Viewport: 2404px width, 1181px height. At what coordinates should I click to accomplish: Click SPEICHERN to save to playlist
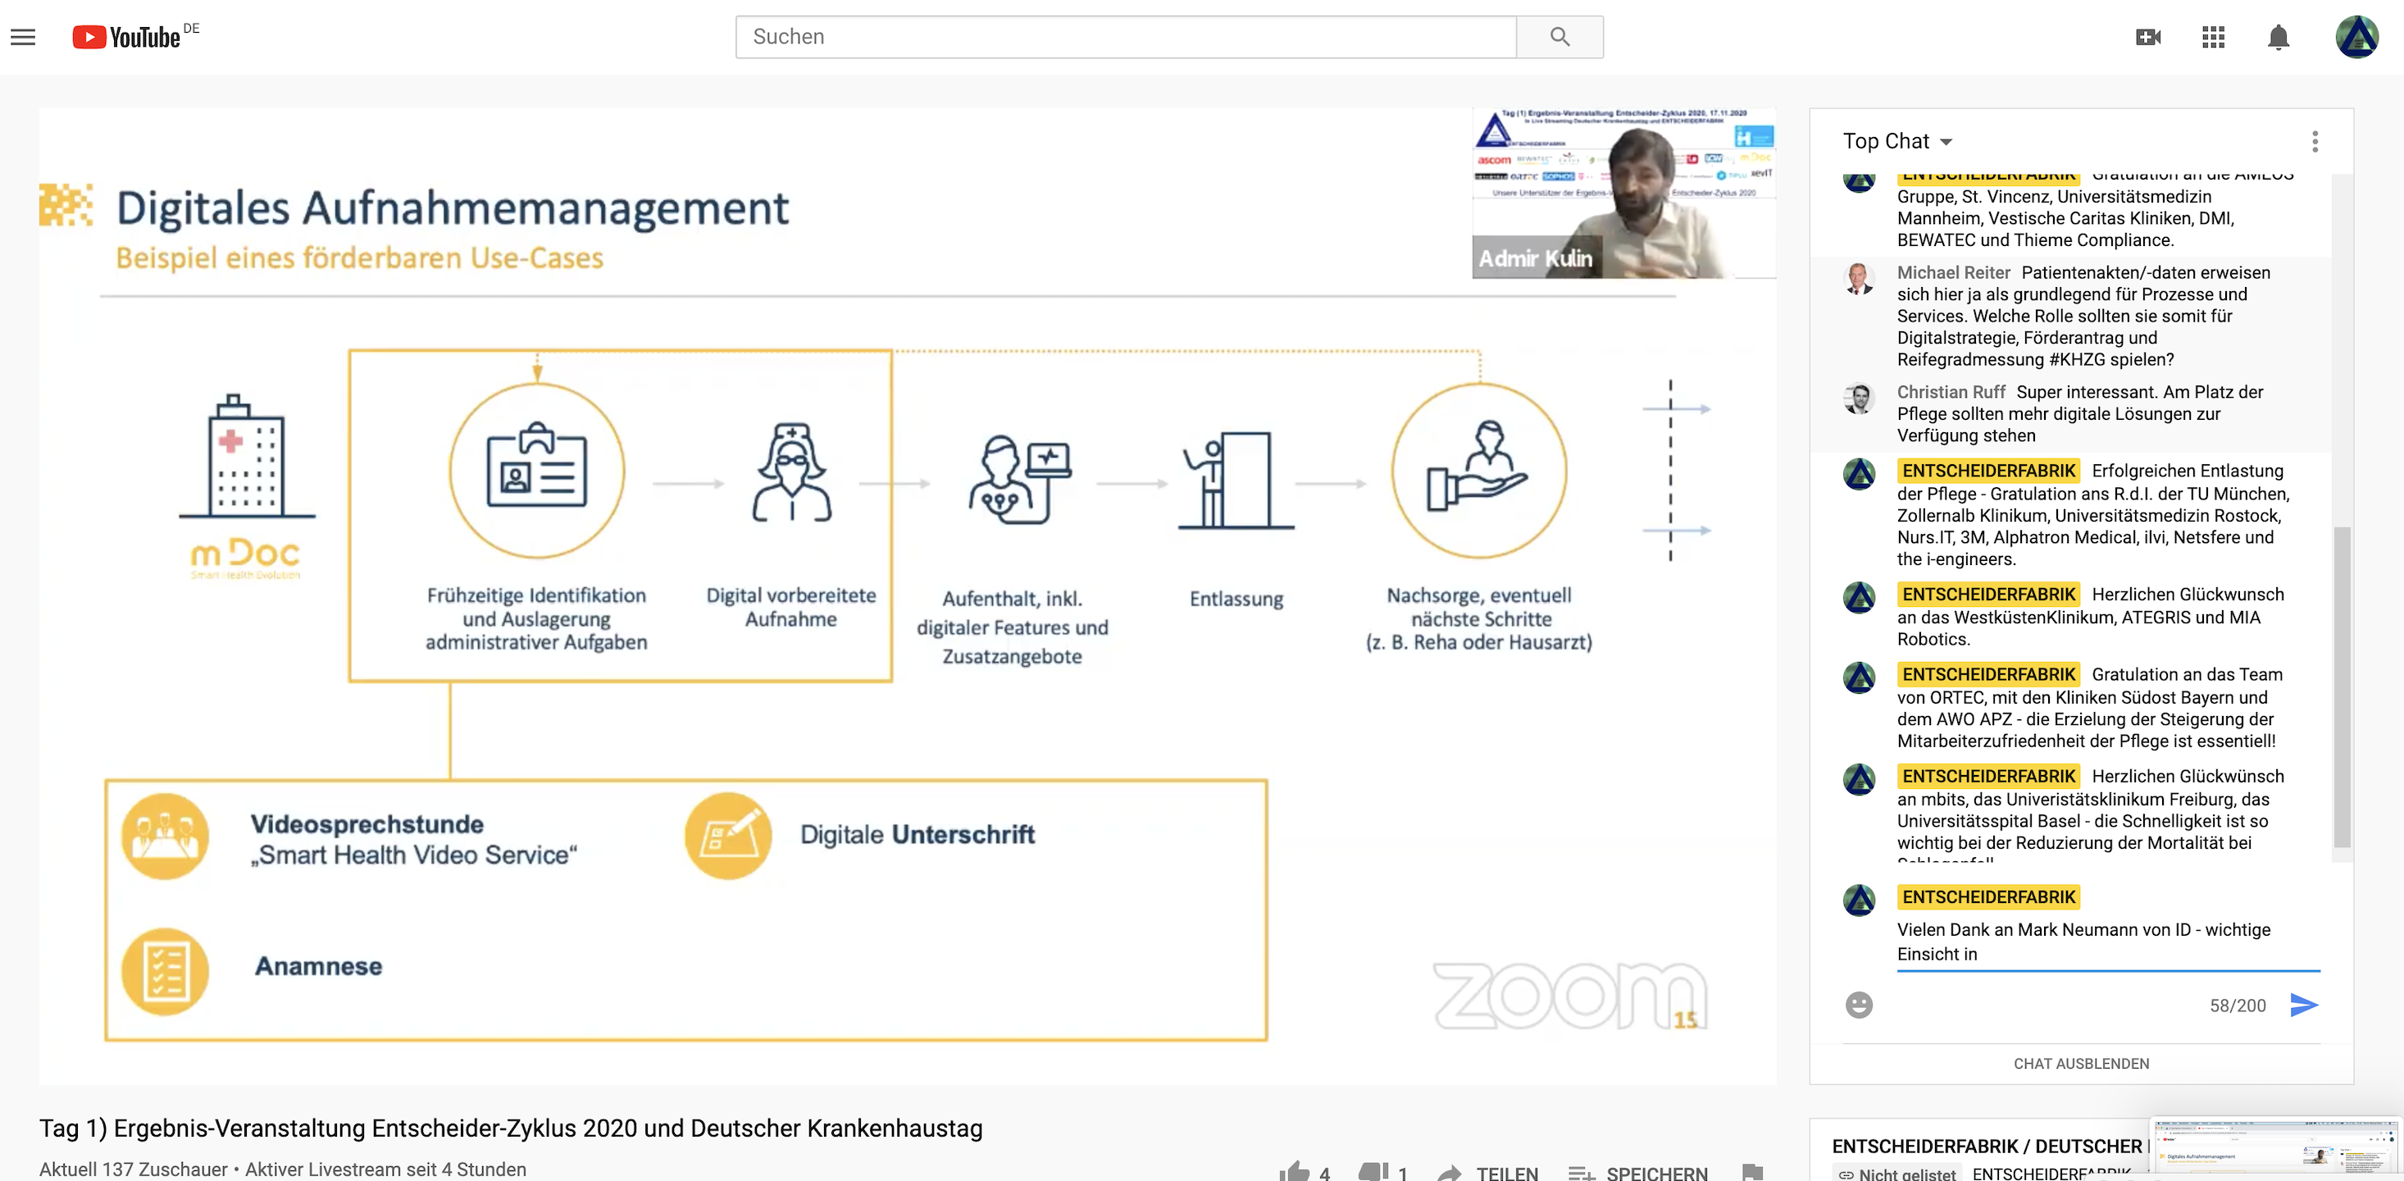point(1638,1173)
